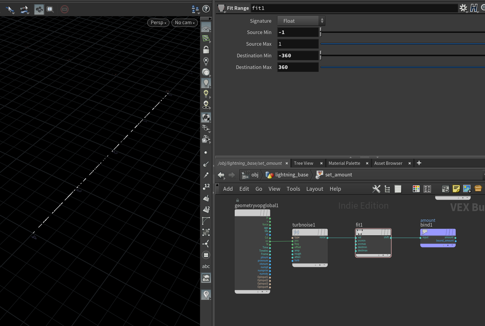Click the red circled render region icon

click(x=64, y=8)
